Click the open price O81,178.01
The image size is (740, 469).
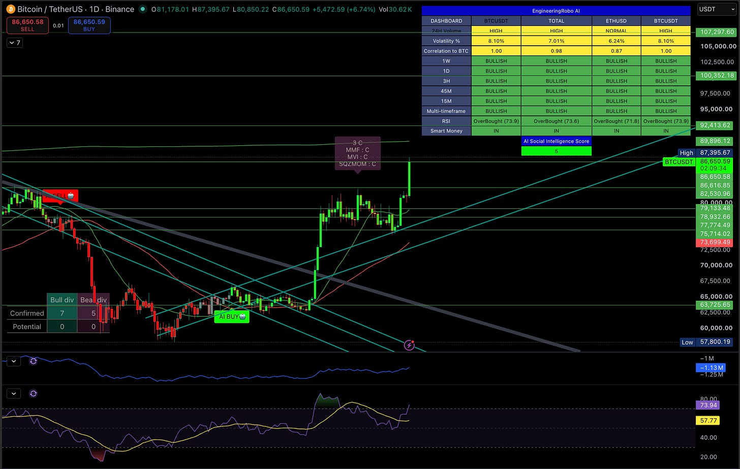coord(170,9)
